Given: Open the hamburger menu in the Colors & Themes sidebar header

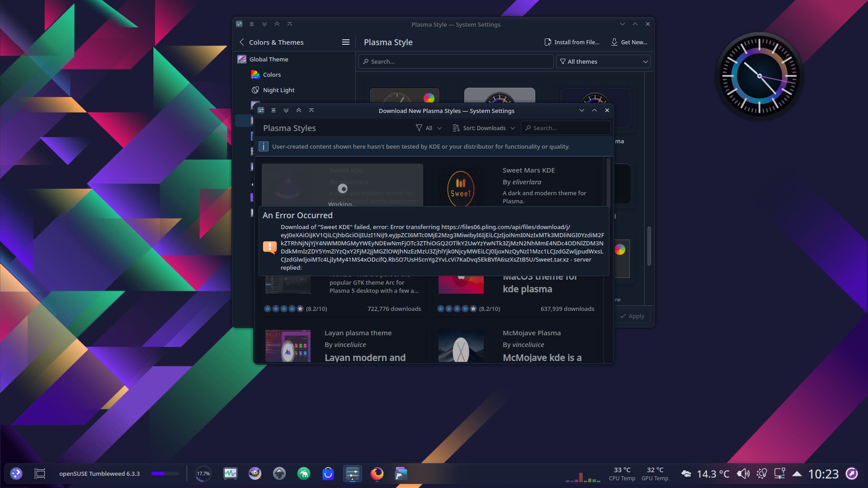Looking at the screenshot, I should pos(346,42).
